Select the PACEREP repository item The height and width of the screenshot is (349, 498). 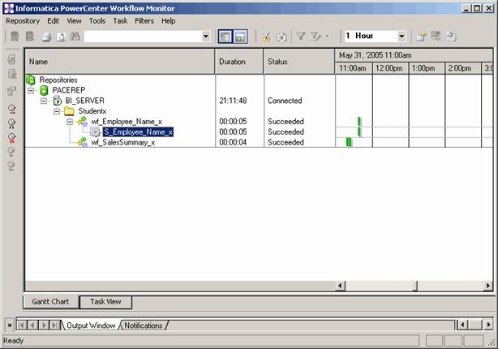[x=69, y=90]
